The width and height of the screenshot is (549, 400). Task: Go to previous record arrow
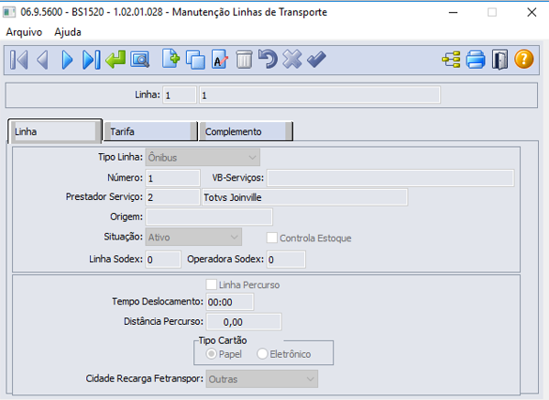[x=42, y=60]
